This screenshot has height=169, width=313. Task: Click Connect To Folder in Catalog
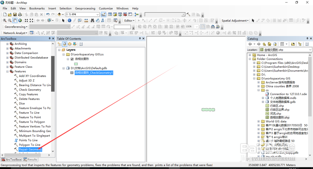(293, 44)
